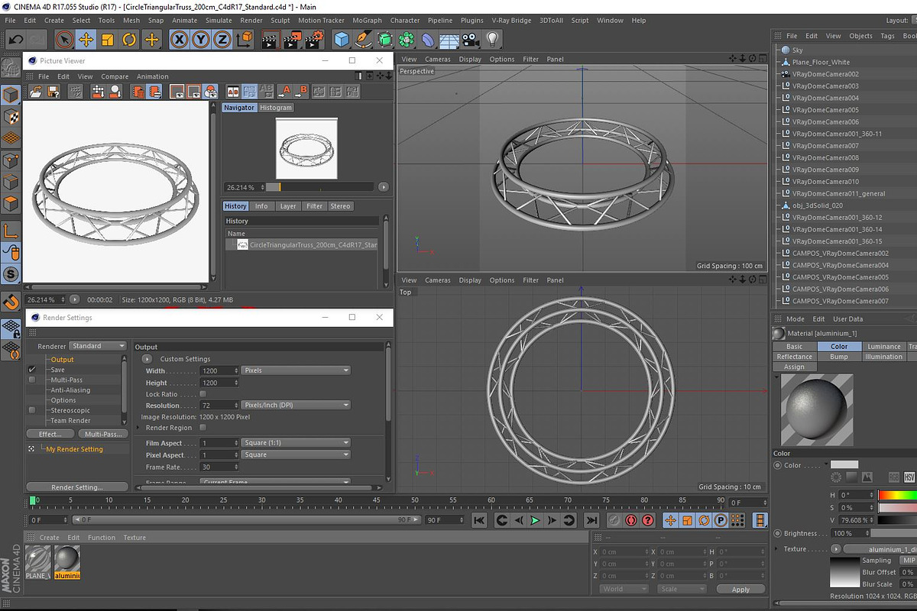Viewport: 917px width, 611px height.
Task: Click Record Active Objects red button
Action: [630, 520]
